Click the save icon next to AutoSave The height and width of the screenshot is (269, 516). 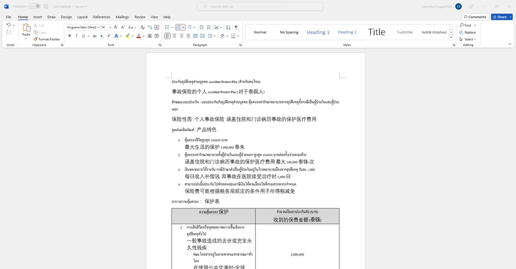click(46, 6)
